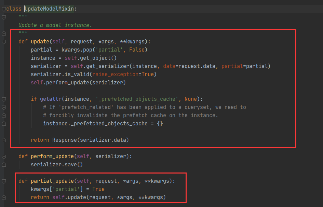Click the '_prefetched_objects_cache' string literal
Image resolution: width=323 pixels, height=207 pixels.
point(137,99)
